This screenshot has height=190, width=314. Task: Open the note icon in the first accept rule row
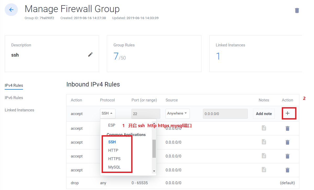coord(264,128)
